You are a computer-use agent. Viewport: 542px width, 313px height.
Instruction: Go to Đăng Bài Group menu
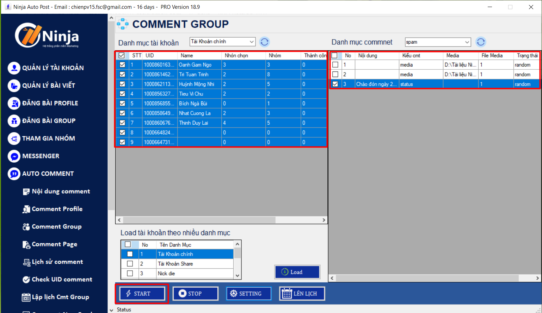tap(49, 121)
